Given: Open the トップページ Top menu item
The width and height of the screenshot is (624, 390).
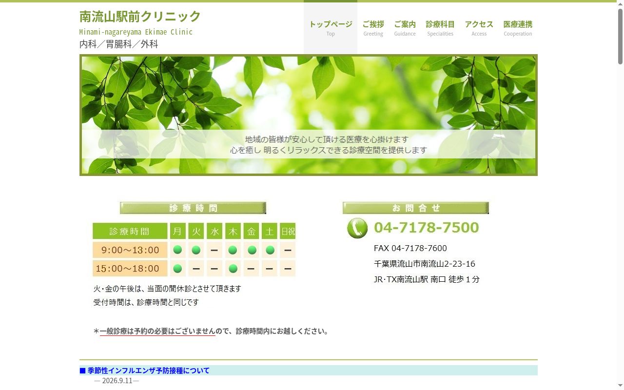Looking at the screenshot, I should coord(331,28).
